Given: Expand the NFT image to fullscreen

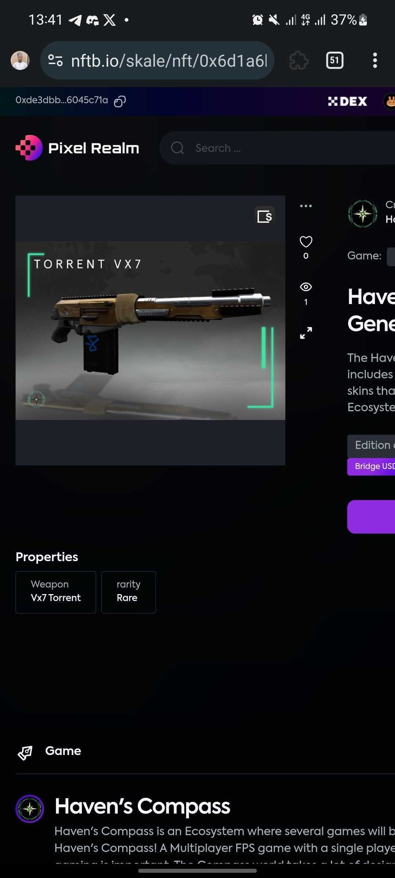Looking at the screenshot, I should [x=306, y=333].
